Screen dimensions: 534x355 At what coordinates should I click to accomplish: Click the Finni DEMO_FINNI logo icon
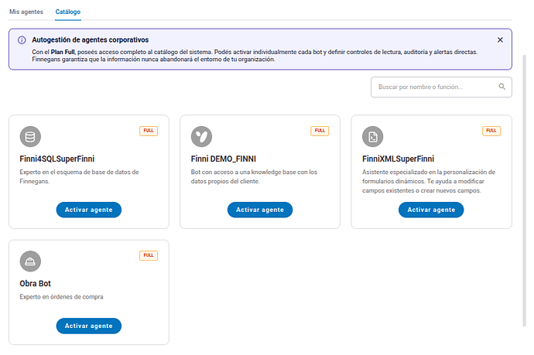tap(201, 136)
